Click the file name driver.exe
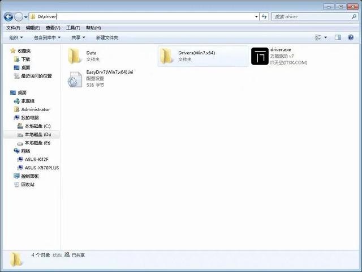Screen dimensions: 362x272 (x=281, y=50)
